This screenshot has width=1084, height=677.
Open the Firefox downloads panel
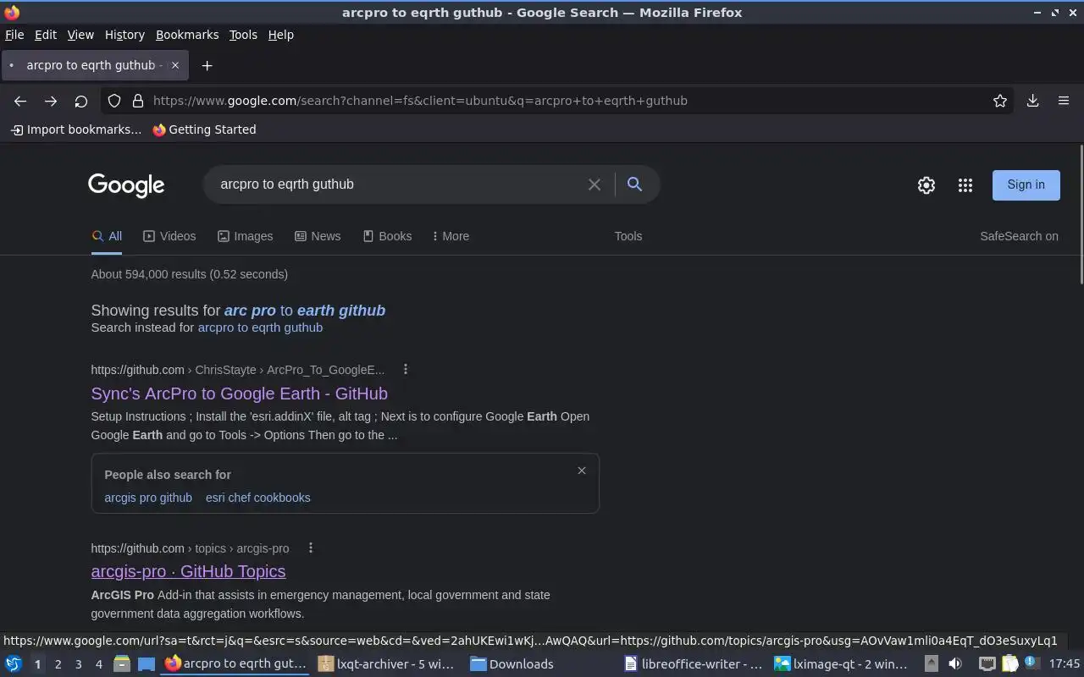[x=1033, y=101]
